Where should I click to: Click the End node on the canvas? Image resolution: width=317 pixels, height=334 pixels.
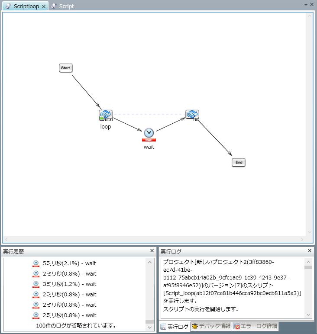coord(239,162)
